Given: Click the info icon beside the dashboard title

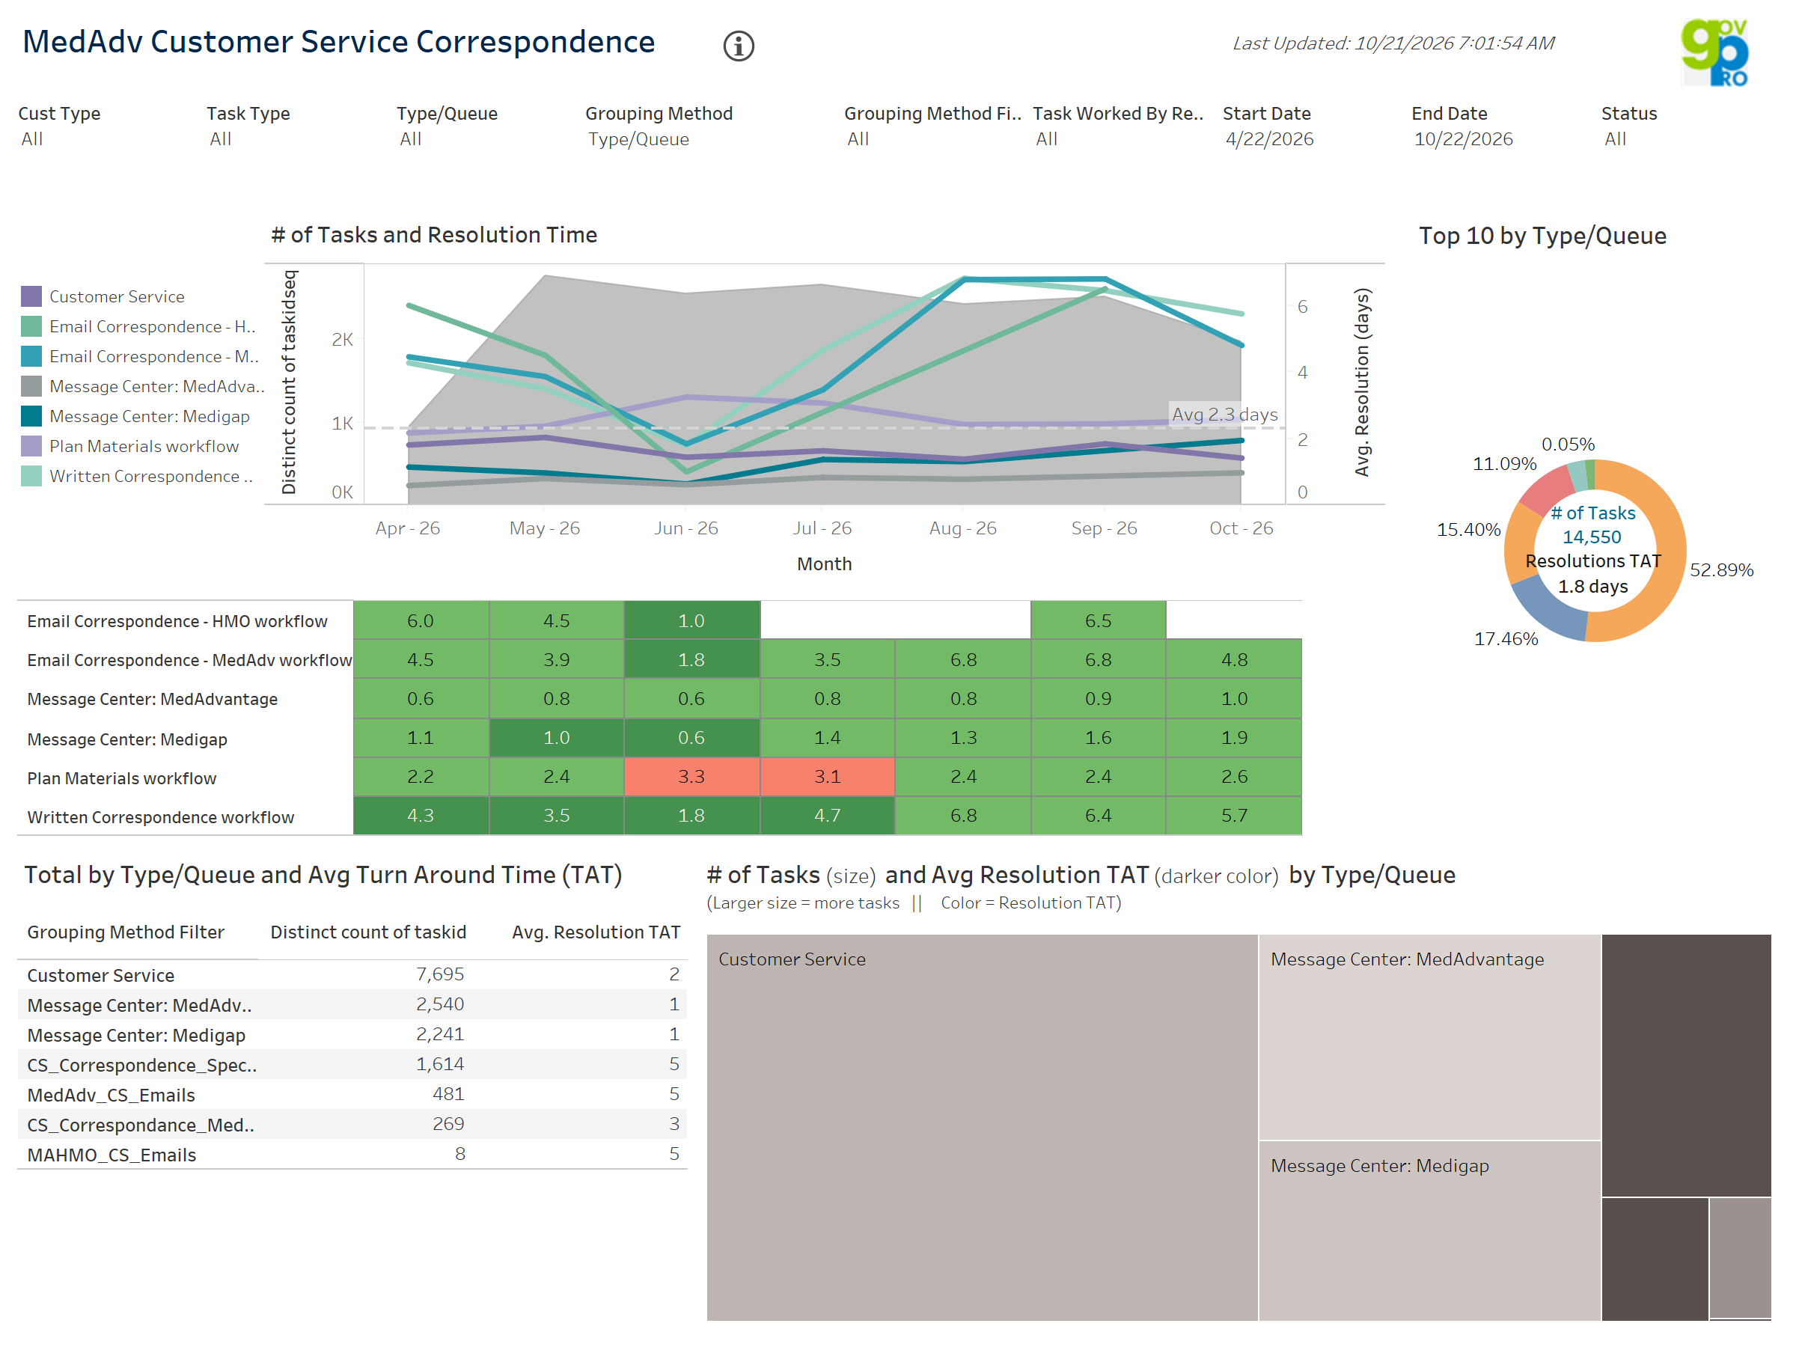Looking at the screenshot, I should pos(738,46).
